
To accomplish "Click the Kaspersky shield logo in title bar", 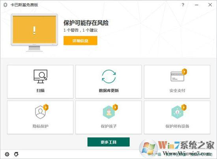I will click(5, 5).
